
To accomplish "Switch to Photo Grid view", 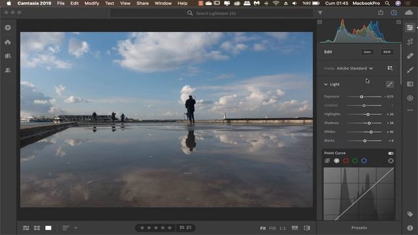I will (26, 228).
